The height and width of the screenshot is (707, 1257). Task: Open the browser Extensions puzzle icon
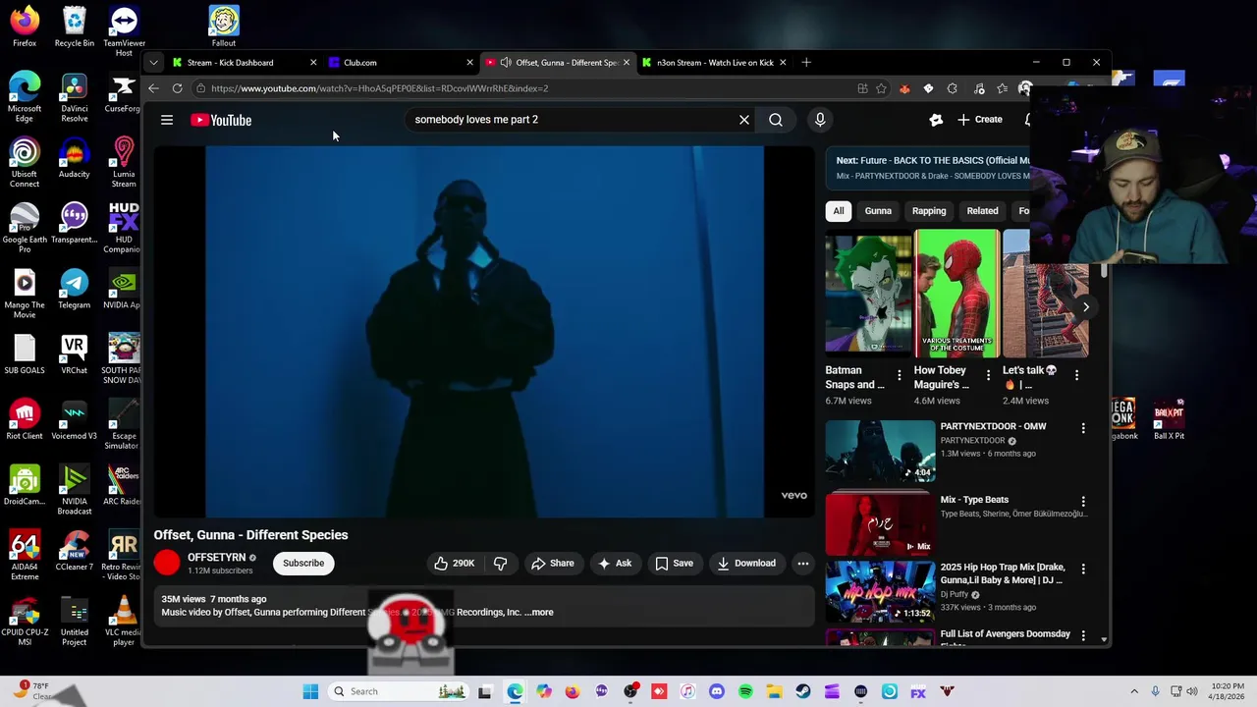click(952, 88)
